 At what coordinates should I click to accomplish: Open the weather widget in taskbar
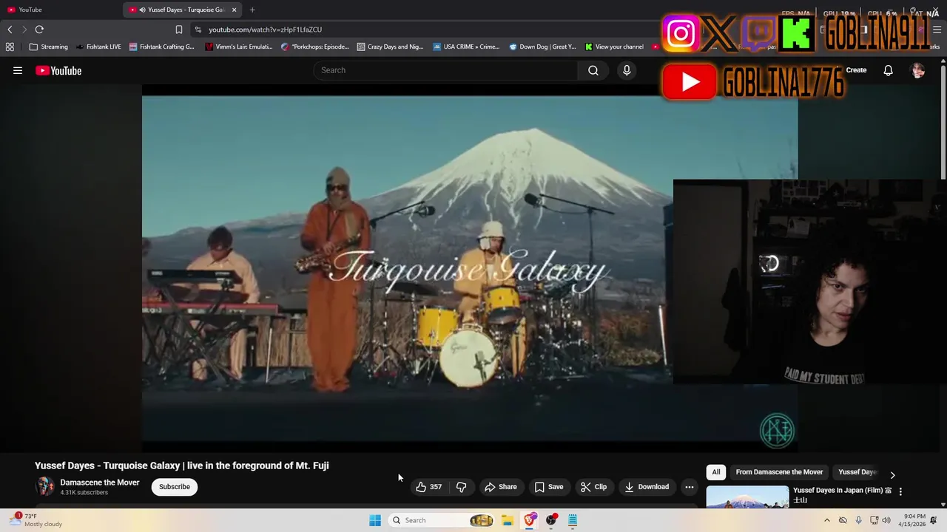[36, 520]
